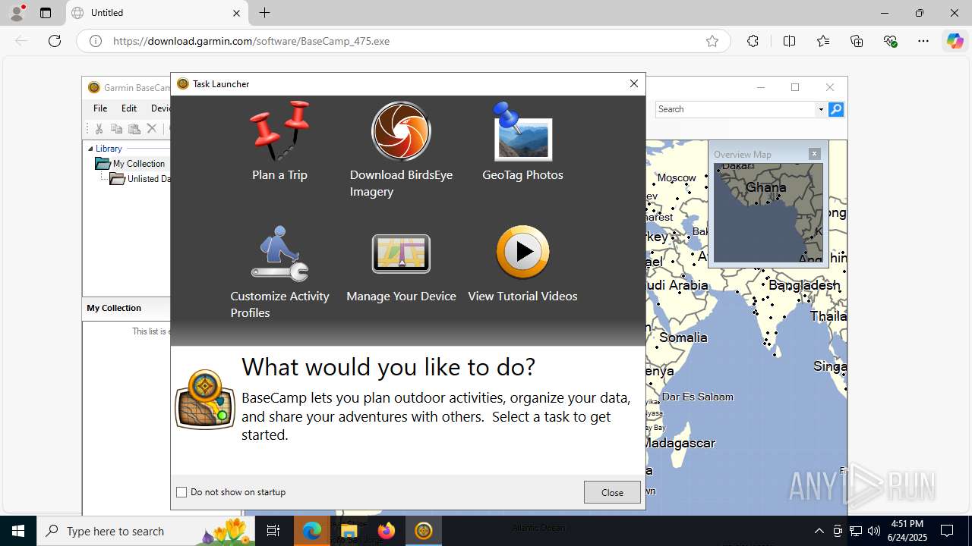
Task: Open the Favorites list icon
Action: [823, 41]
